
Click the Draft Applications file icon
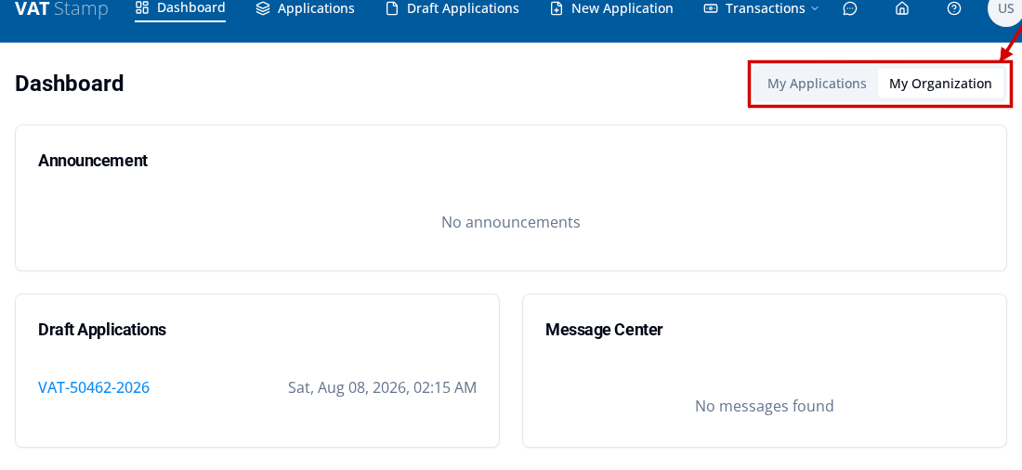pos(392,8)
